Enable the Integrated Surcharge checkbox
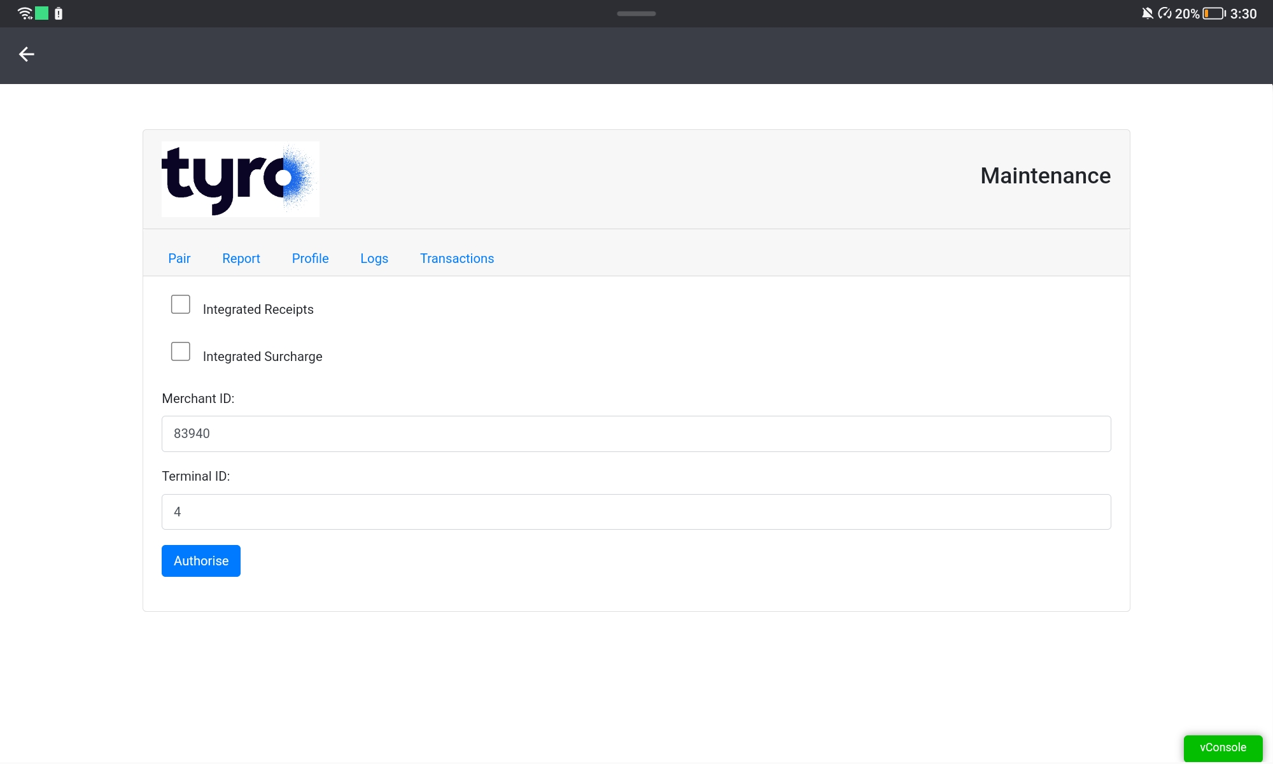The width and height of the screenshot is (1273, 764). pyautogui.click(x=180, y=351)
